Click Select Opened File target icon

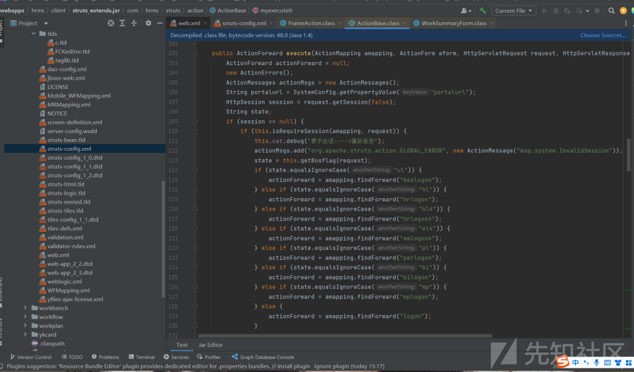coord(111,23)
